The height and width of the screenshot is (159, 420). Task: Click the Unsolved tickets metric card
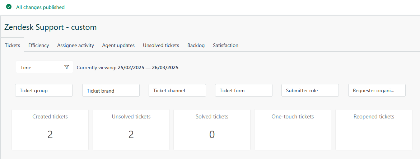pyautogui.click(x=131, y=130)
